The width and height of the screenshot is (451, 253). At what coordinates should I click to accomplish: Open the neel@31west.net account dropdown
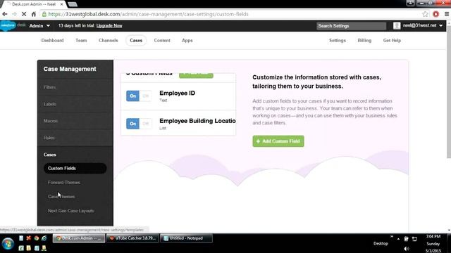coord(423,25)
